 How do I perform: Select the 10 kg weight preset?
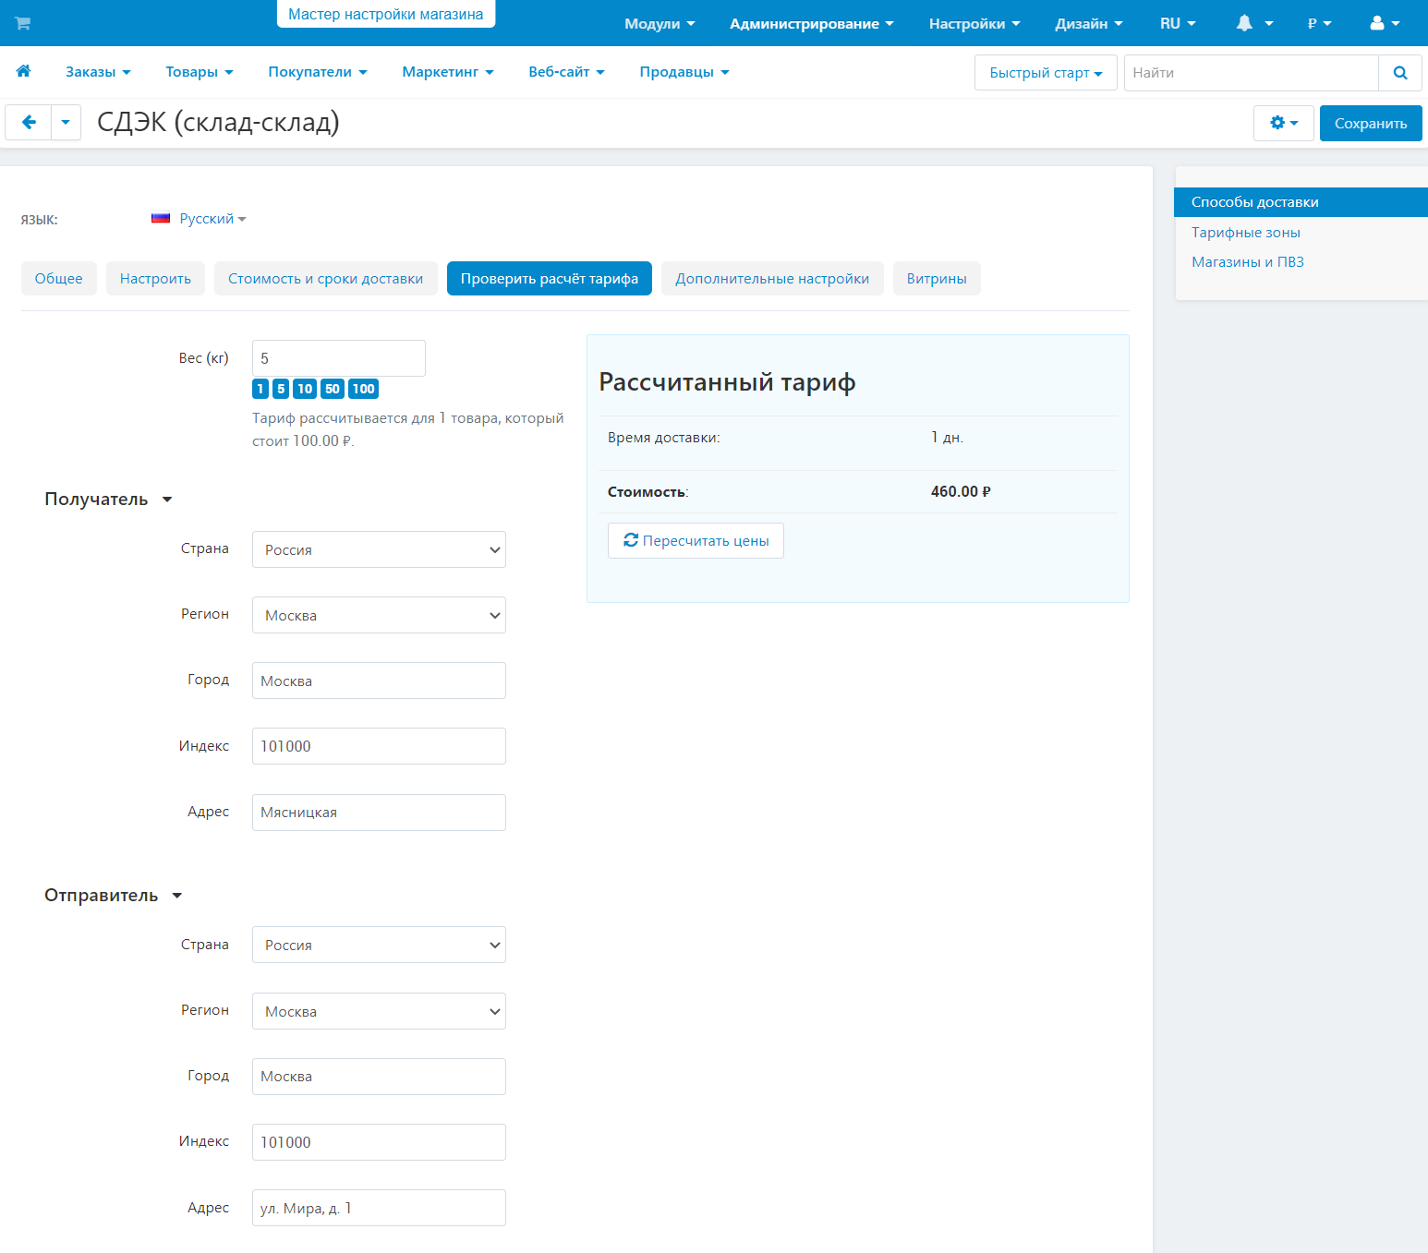pyautogui.click(x=305, y=389)
